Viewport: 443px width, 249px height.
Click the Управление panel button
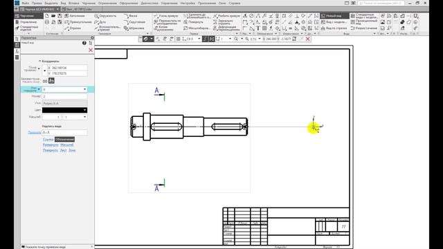[x=28, y=21]
